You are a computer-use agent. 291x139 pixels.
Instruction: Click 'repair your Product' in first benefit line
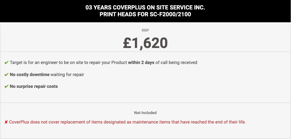[108, 62]
